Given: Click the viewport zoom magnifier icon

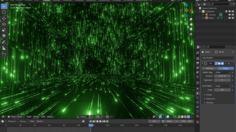Looking at the screenshot, I should (191, 19).
